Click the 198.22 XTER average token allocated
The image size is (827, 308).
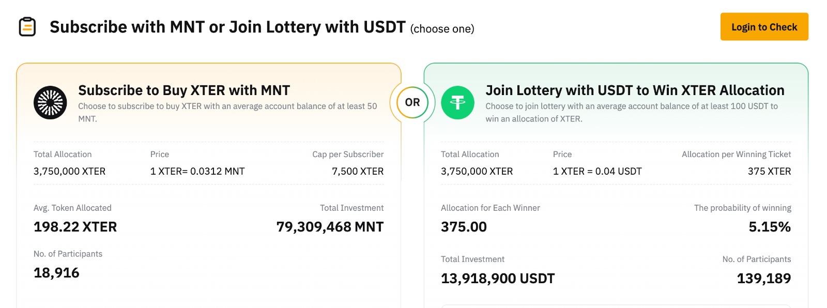[x=75, y=227]
